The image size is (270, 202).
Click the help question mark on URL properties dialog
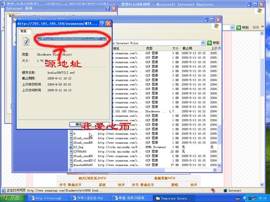tap(102, 24)
